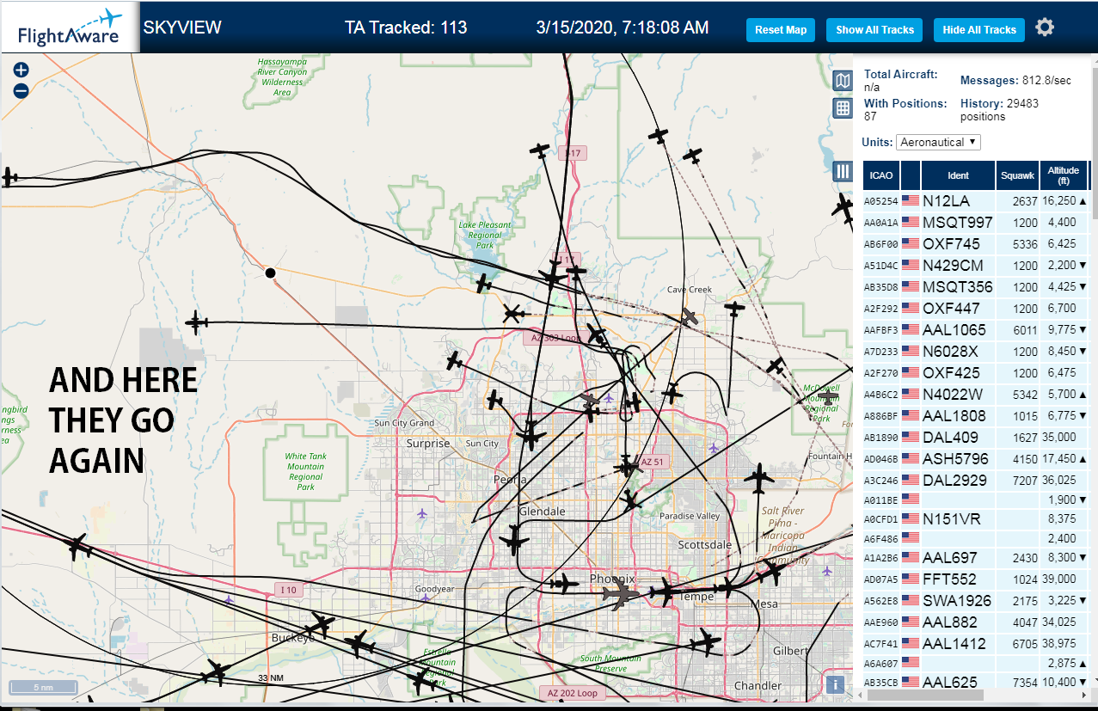Image resolution: width=1098 pixels, height=711 pixels.
Task: Select the N429CM aircraft row
Action: [x=976, y=266]
